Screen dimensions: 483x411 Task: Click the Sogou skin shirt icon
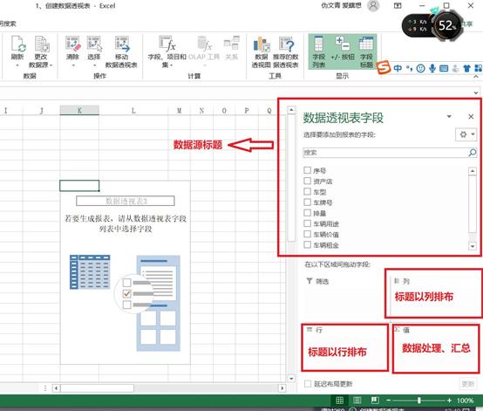coord(466,68)
